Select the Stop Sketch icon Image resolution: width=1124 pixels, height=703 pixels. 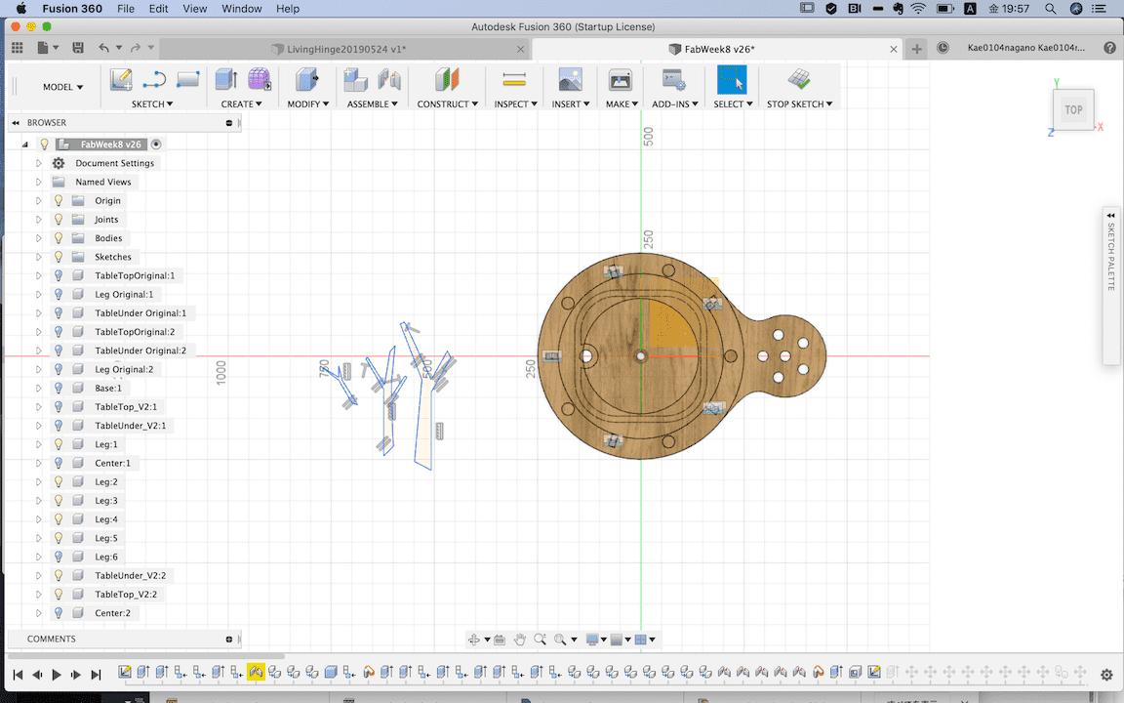(x=799, y=80)
